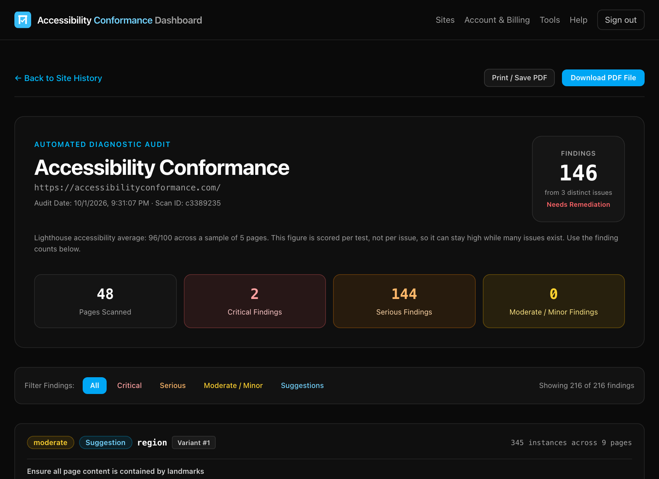Open the Sites menu item
659x479 pixels.
coord(445,20)
